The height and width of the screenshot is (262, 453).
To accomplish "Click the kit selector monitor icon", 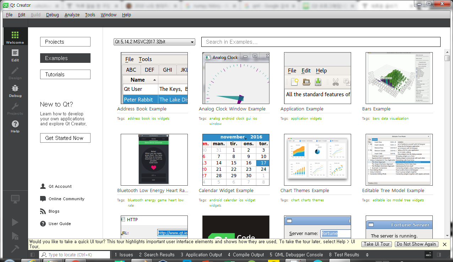I will (x=15, y=199).
